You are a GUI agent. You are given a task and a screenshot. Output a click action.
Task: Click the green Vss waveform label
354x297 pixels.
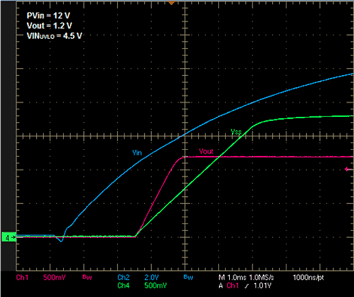point(237,131)
